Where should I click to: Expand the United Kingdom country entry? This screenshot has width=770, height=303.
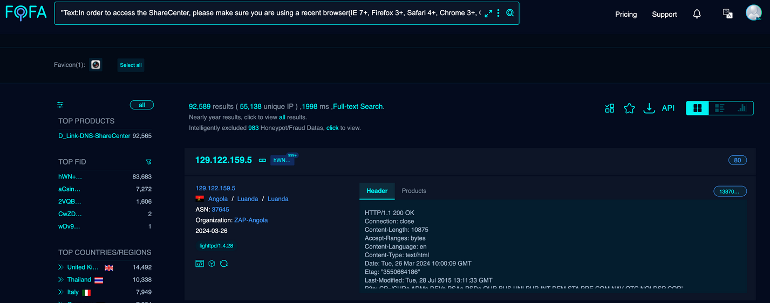[x=61, y=267]
